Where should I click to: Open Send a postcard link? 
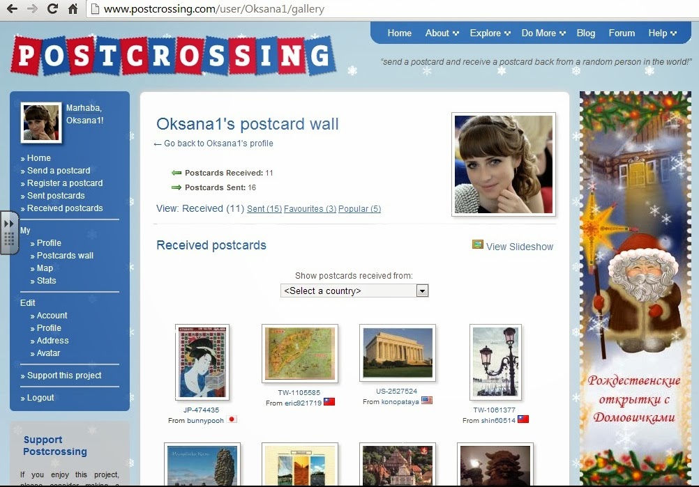point(59,171)
